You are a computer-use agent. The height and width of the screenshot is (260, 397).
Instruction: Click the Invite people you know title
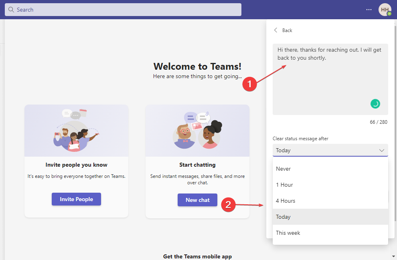(x=76, y=165)
